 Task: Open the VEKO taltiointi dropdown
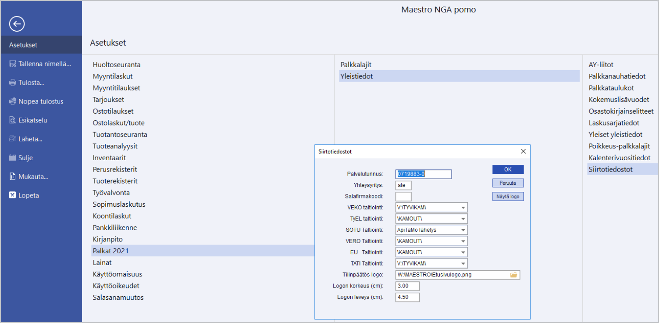[463, 208]
